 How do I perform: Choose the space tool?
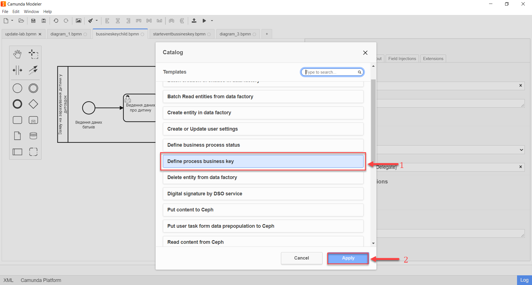click(17, 70)
